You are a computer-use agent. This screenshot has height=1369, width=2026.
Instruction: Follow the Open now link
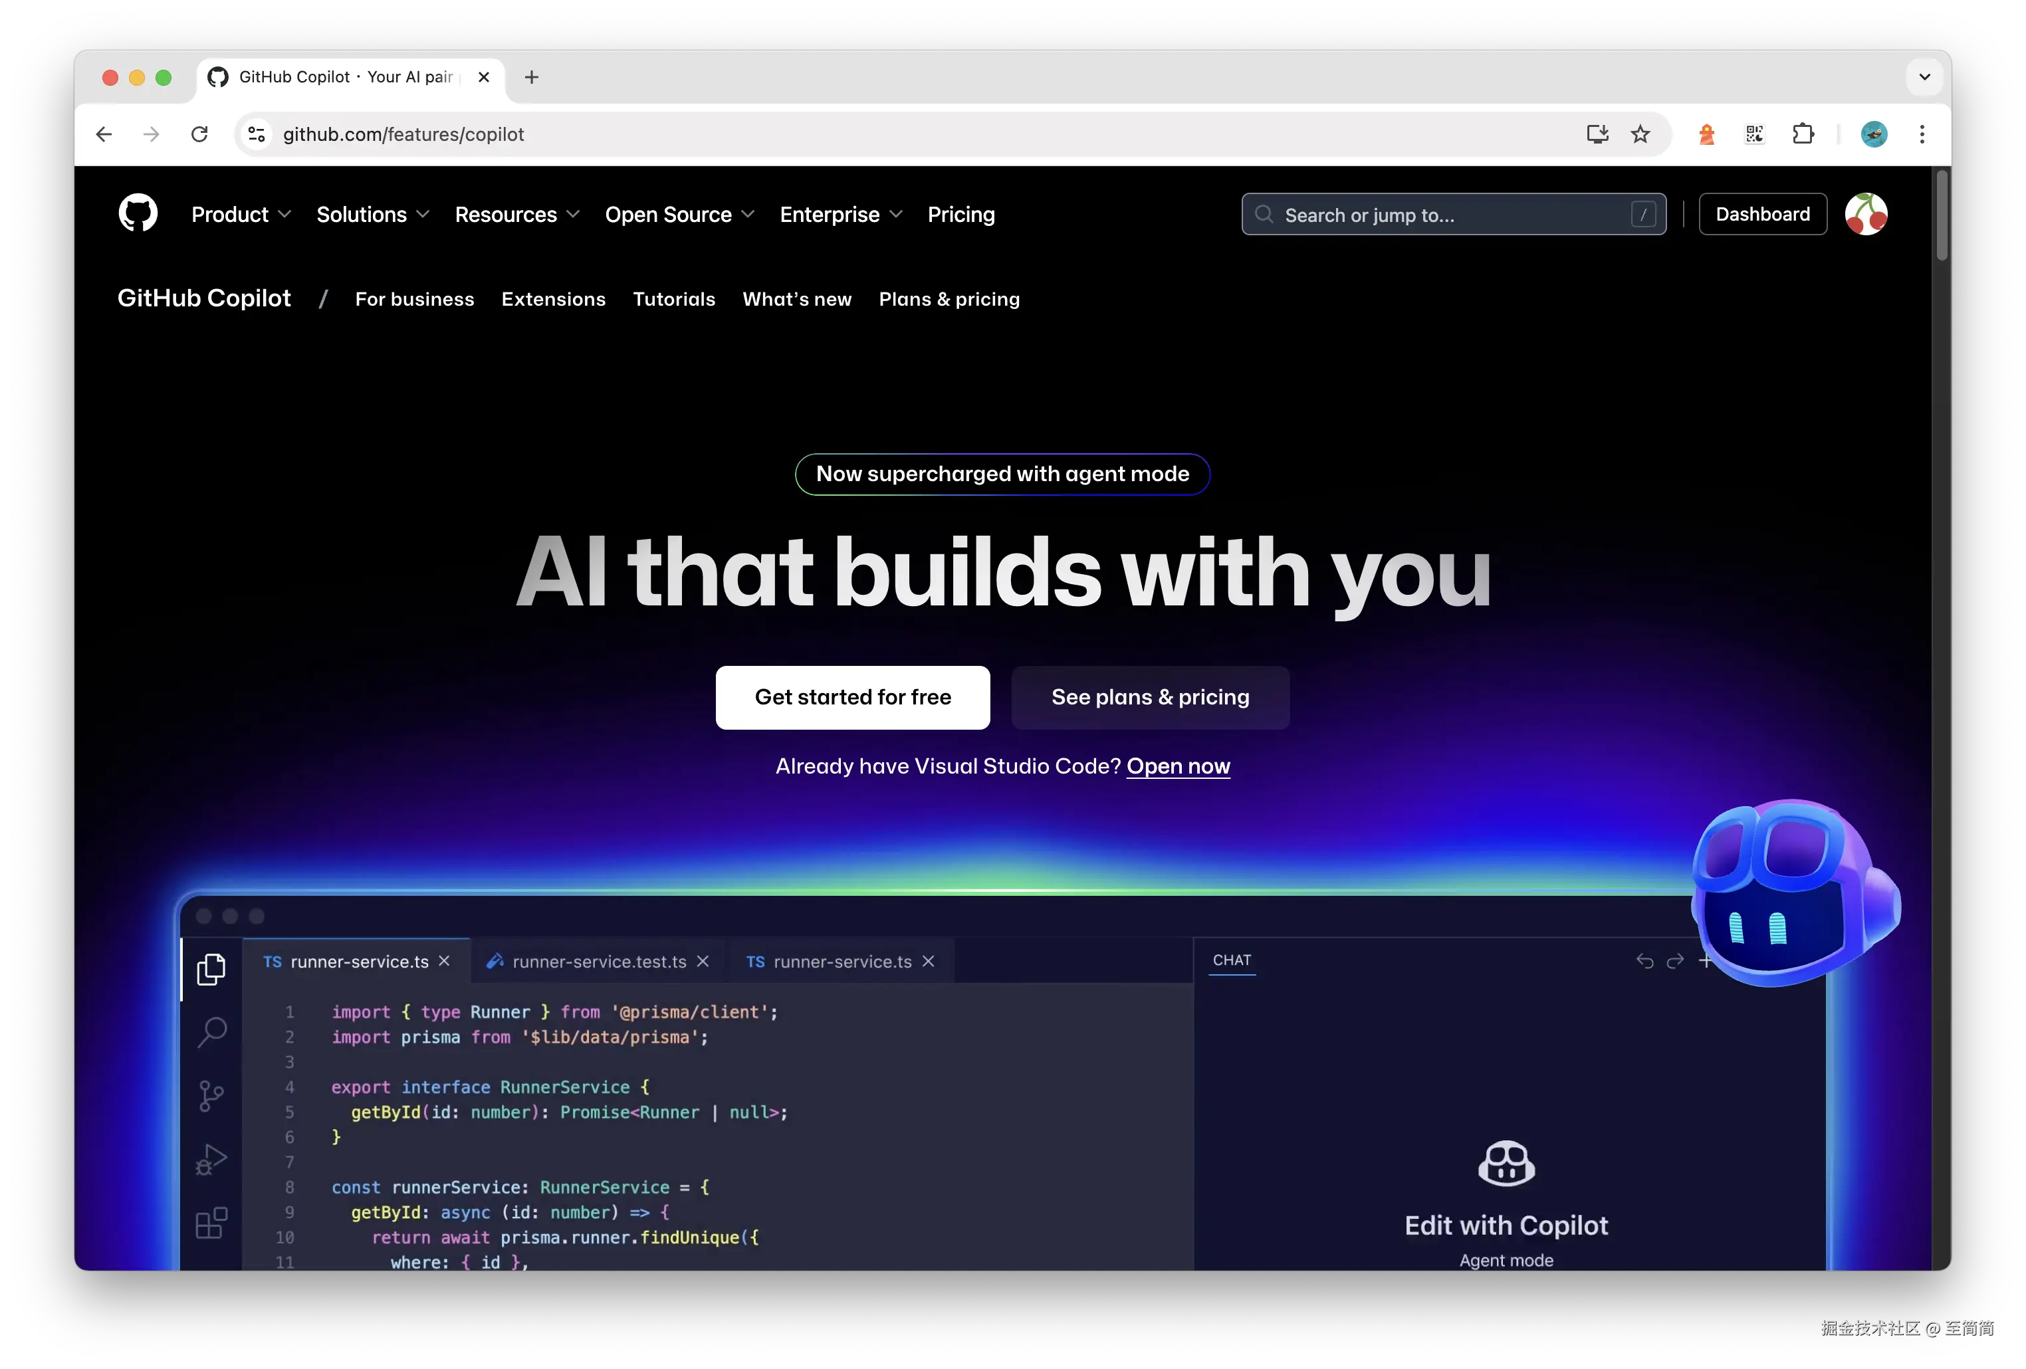point(1178,766)
